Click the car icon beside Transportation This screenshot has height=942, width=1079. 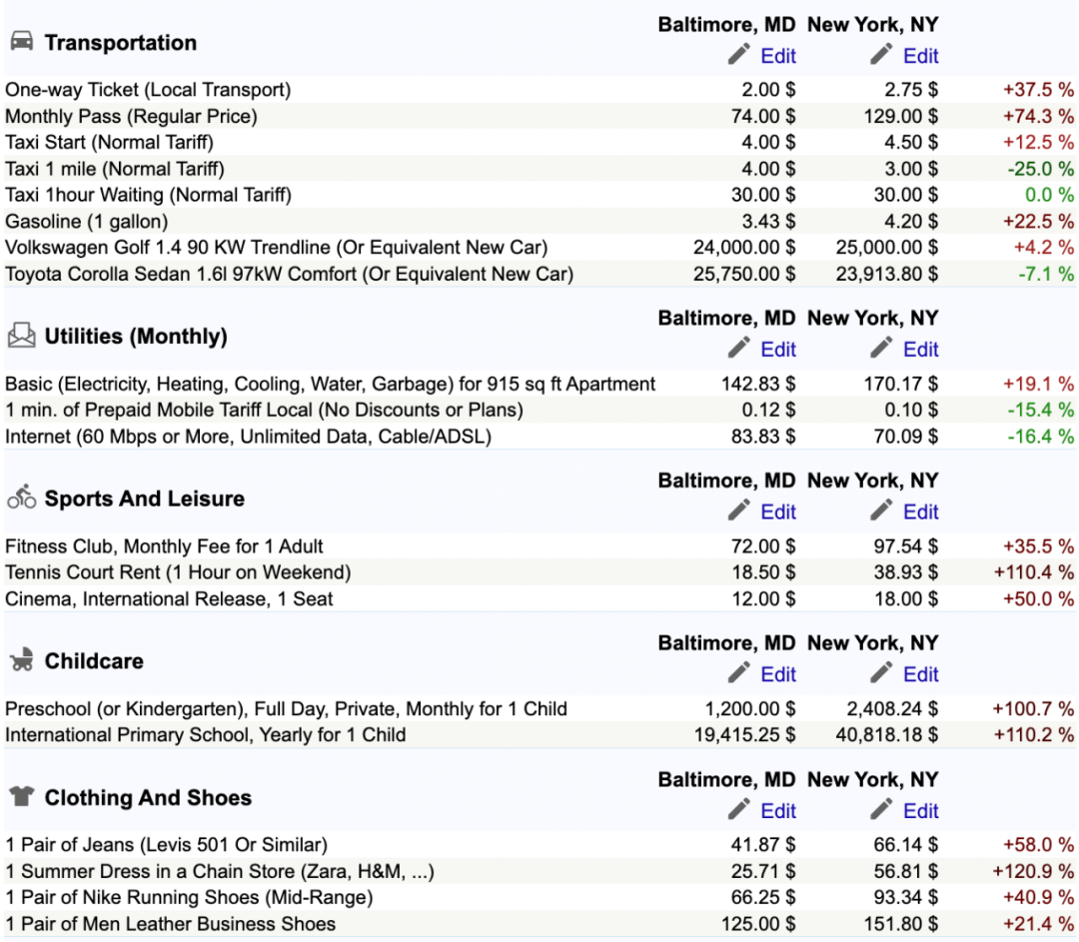(21, 41)
